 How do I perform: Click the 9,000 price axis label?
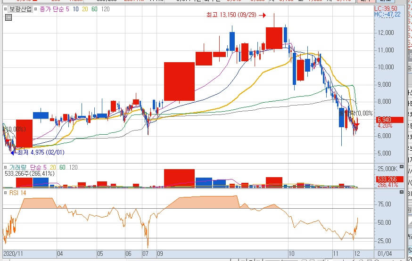pyautogui.click(x=384, y=84)
